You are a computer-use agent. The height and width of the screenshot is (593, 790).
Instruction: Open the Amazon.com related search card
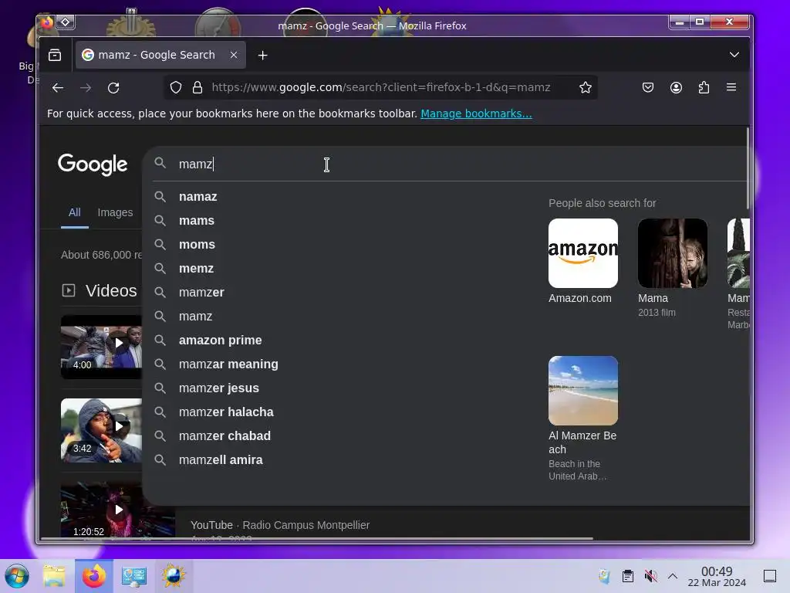tap(583, 261)
